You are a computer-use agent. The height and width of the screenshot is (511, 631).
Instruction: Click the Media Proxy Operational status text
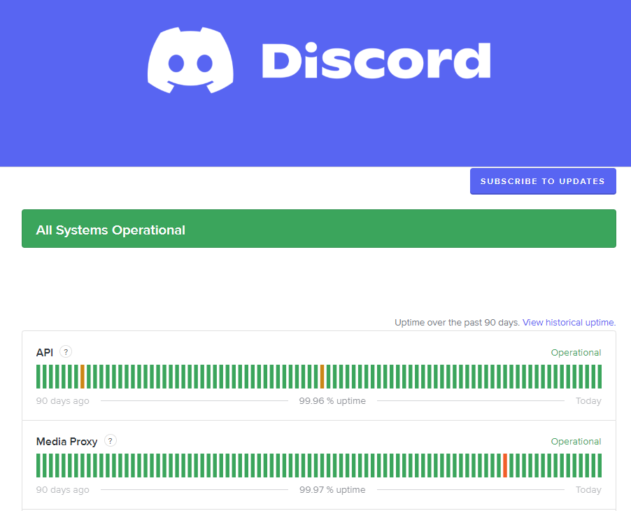pos(576,441)
